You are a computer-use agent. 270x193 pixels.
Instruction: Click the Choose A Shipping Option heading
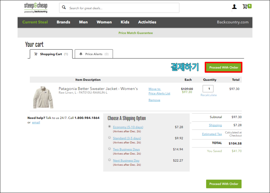pyautogui.click(x=127, y=118)
